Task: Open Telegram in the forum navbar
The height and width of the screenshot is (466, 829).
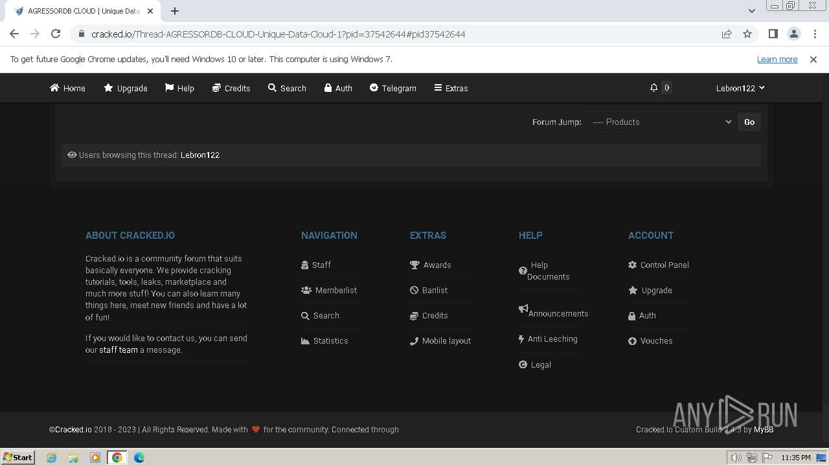Action: (x=393, y=88)
